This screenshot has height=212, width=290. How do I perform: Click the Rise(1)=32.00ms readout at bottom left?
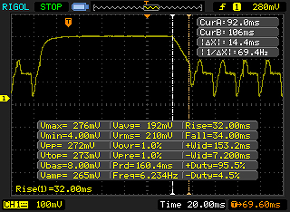tap(54, 189)
